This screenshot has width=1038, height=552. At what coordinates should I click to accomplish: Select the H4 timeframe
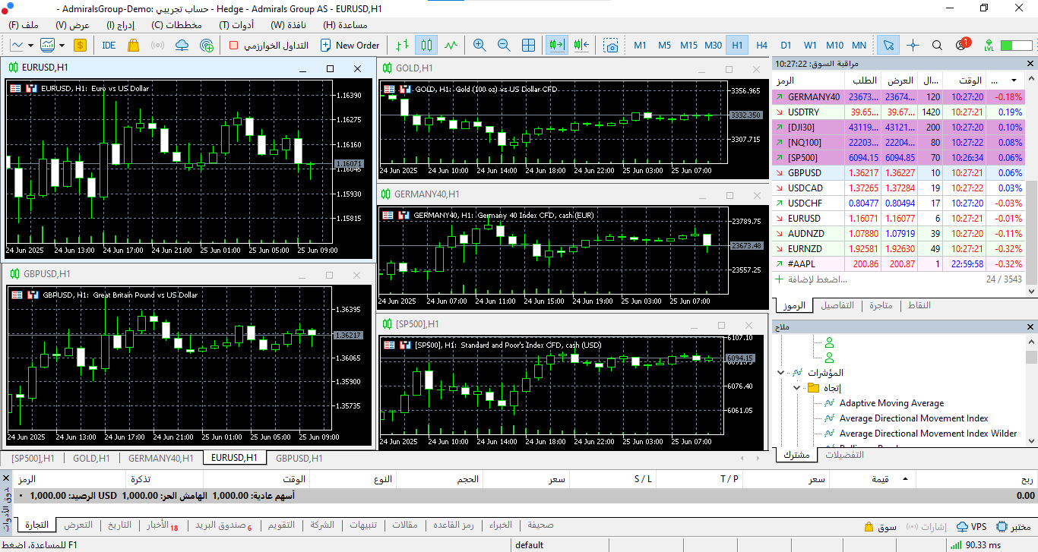point(761,46)
